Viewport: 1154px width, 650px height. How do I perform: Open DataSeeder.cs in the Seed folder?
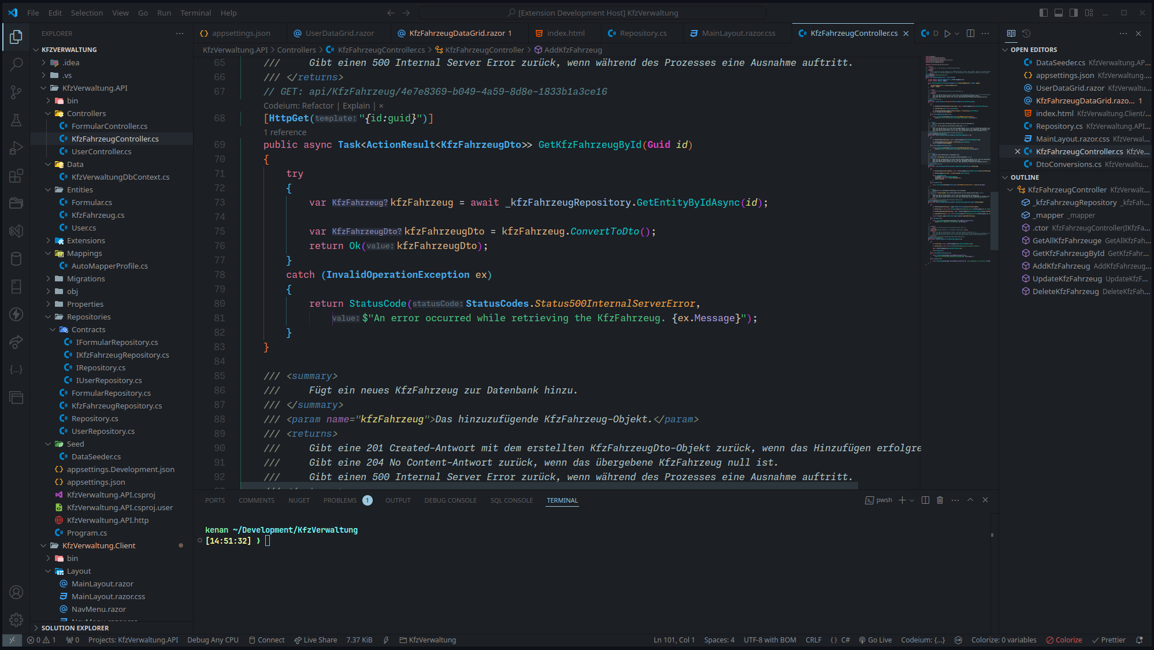pyautogui.click(x=96, y=456)
